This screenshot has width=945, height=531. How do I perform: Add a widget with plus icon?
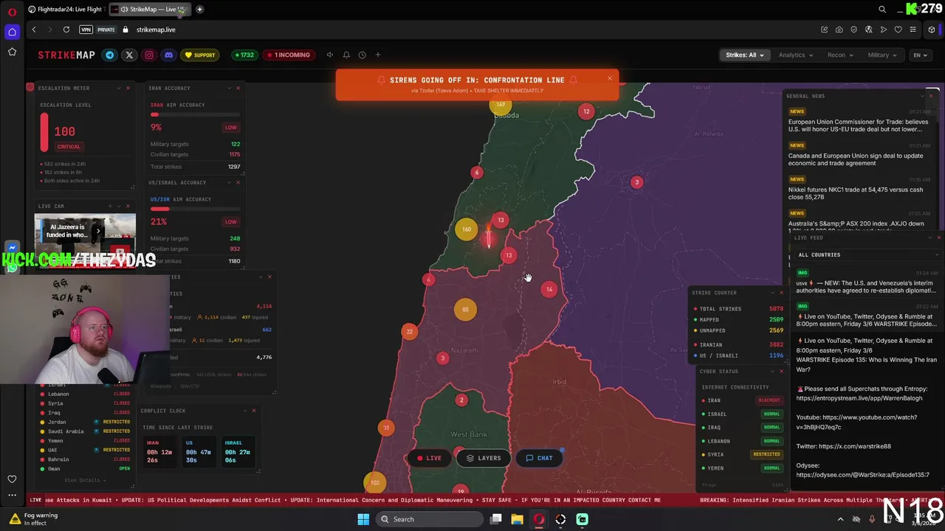point(378,55)
